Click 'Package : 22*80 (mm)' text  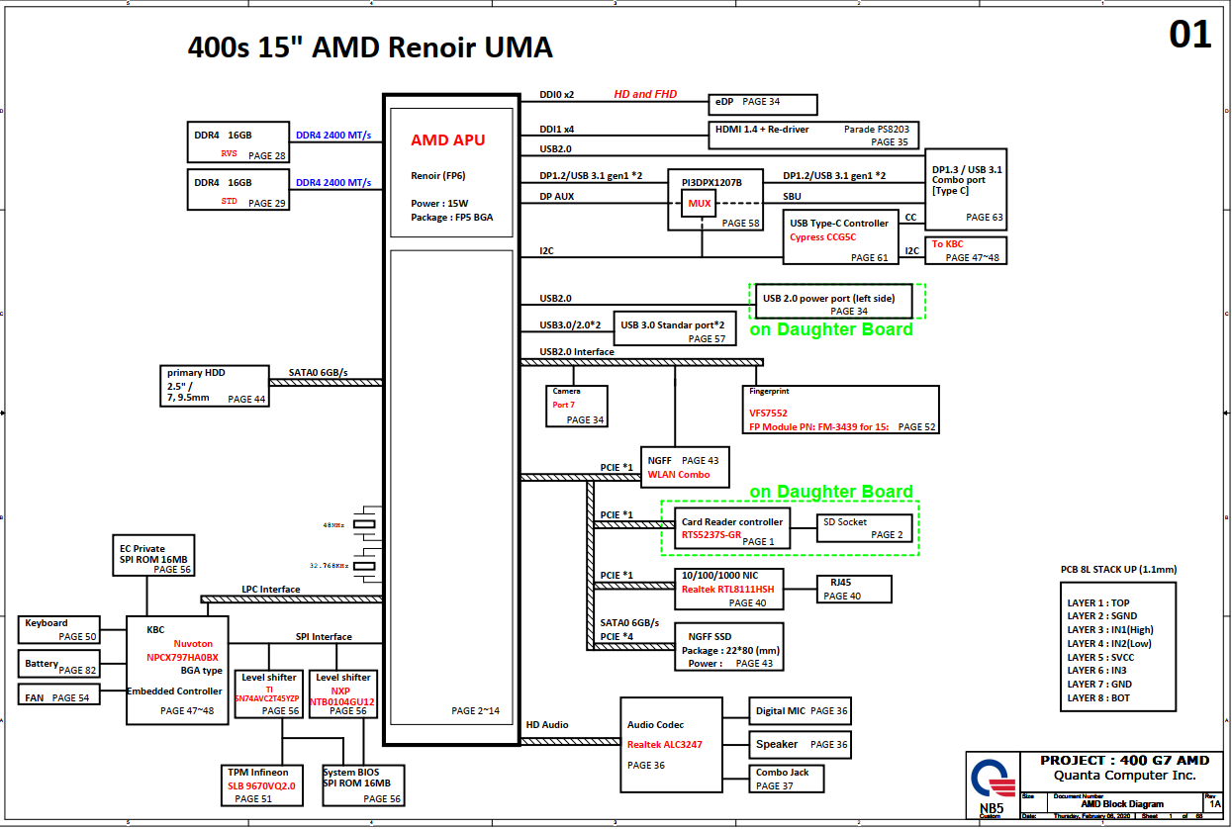[x=730, y=651]
